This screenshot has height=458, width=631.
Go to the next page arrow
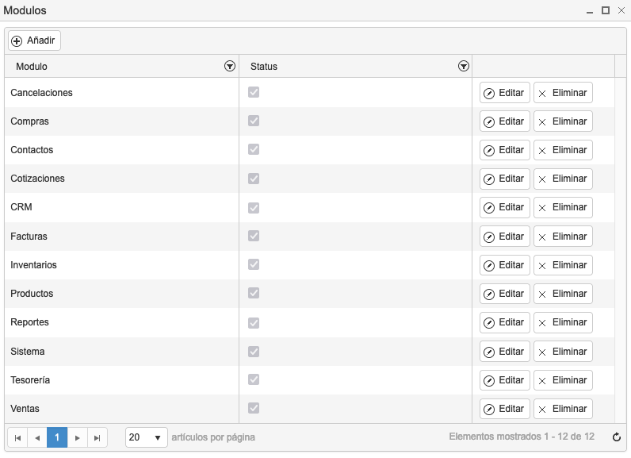tap(77, 438)
